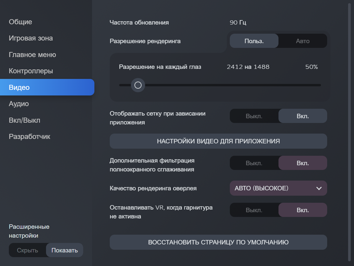Switch to the Аудио section

tap(19, 104)
